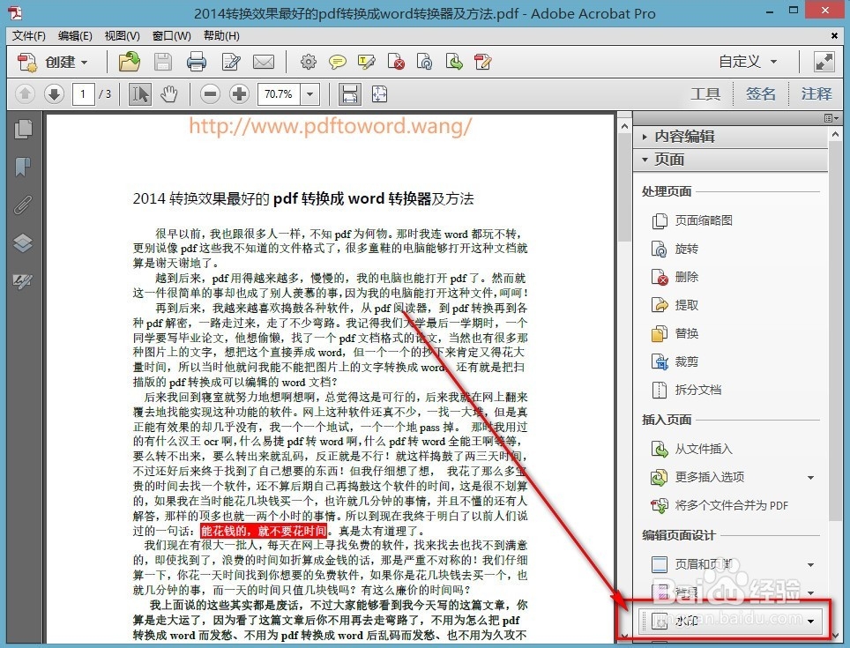Click the Open file folder icon
Screen dimensions: 850x648
(129, 62)
